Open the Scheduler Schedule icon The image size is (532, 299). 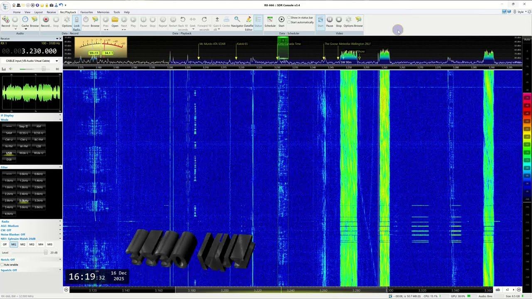(270, 20)
